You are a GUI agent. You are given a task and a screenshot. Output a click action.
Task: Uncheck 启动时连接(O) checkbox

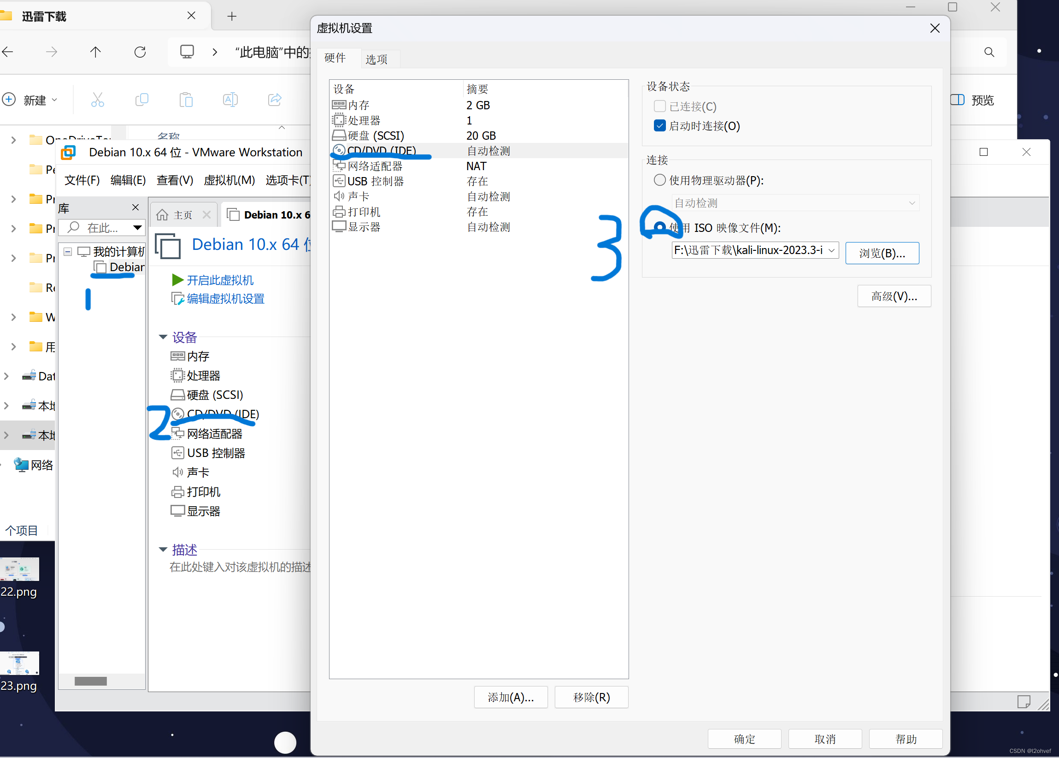click(x=659, y=125)
